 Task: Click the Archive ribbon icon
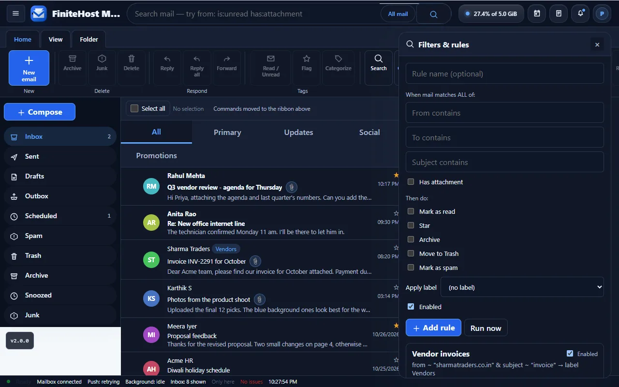tap(73, 68)
